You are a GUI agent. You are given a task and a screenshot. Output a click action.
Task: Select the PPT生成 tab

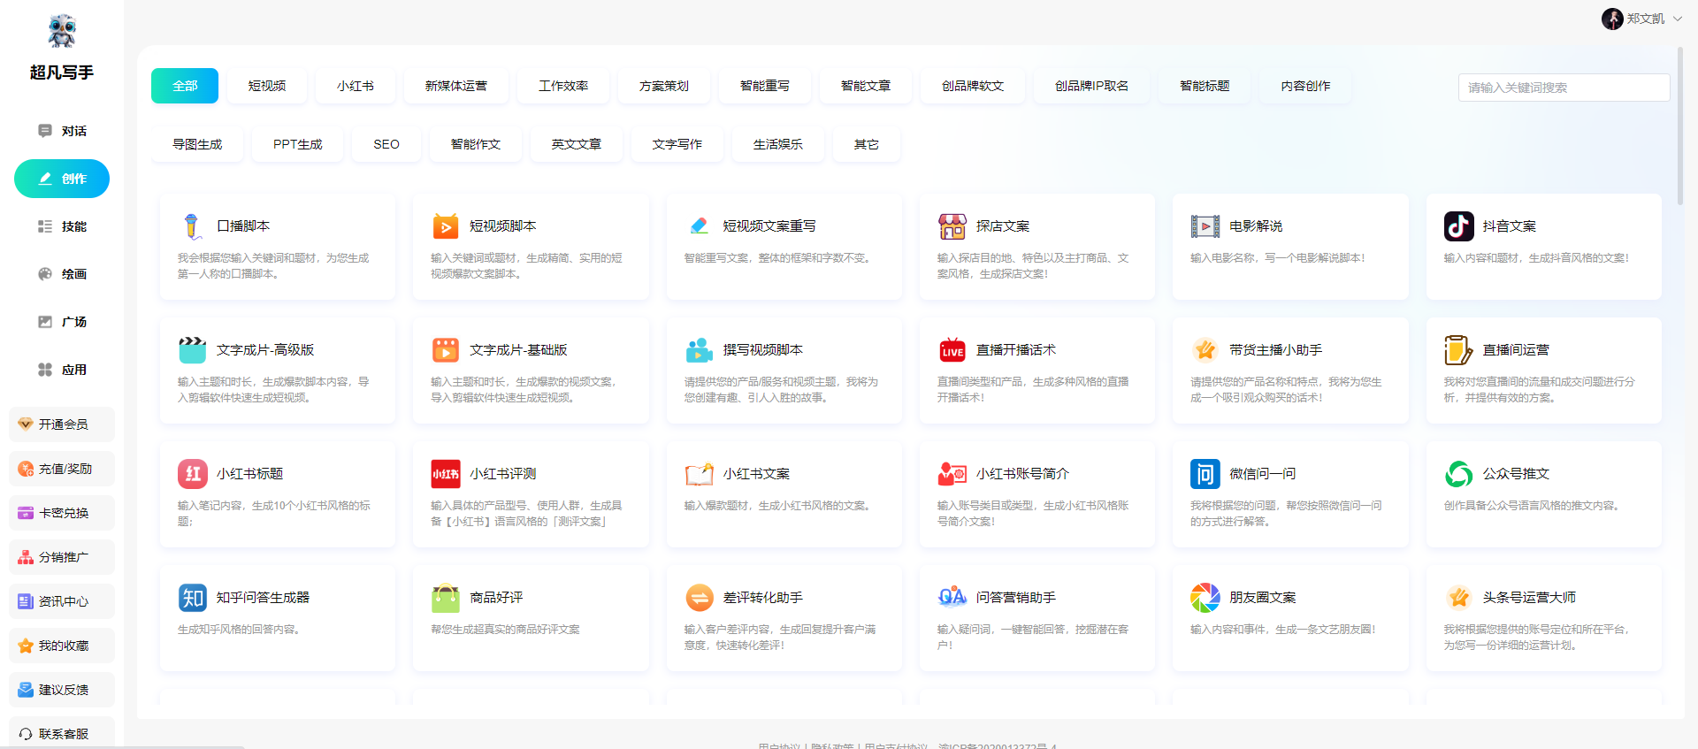[x=298, y=144]
